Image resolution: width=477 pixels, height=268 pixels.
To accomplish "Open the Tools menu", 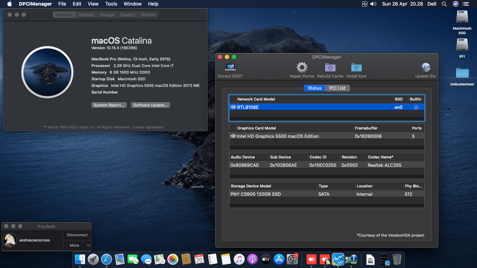I will pos(111,4).
